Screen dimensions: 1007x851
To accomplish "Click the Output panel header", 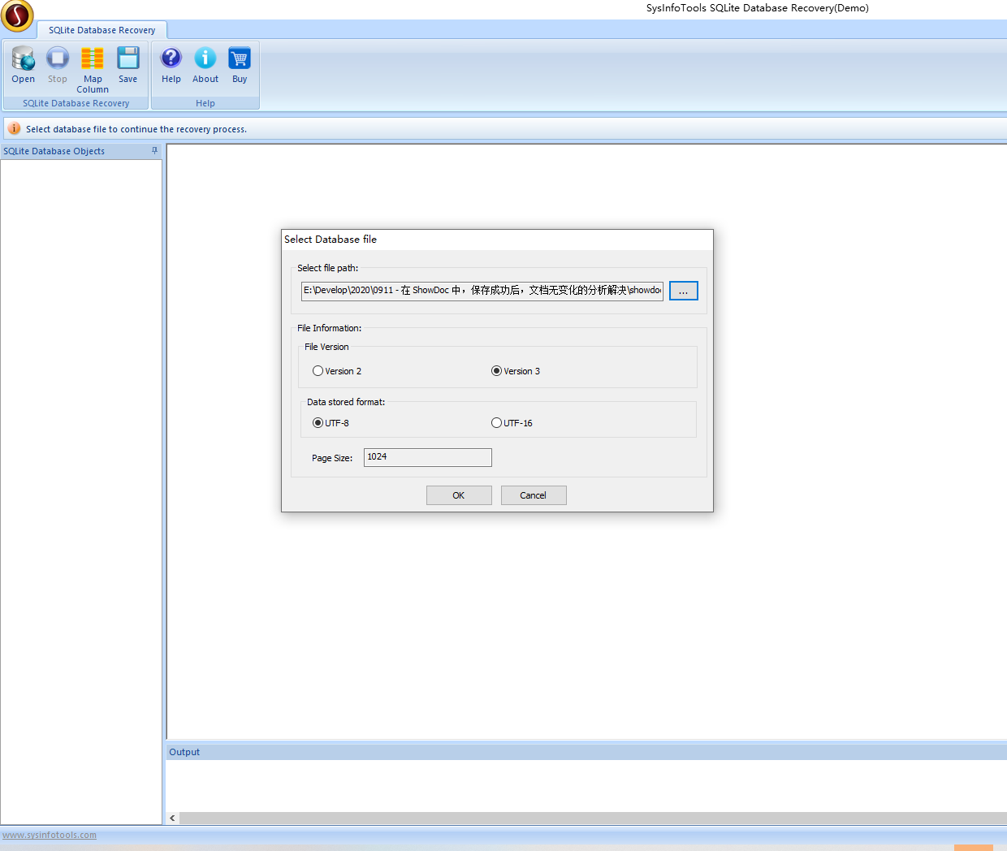I will [x=586, y=752].
